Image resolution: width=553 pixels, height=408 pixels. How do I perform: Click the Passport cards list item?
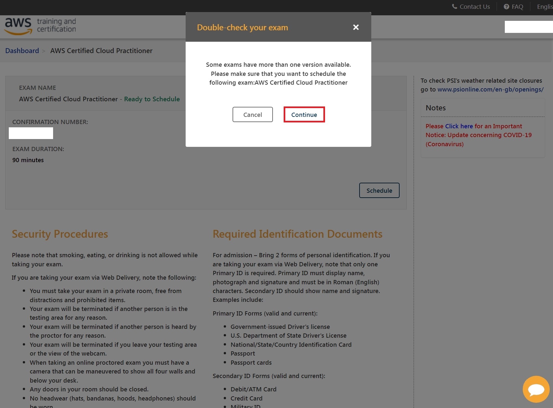point(251,362)
